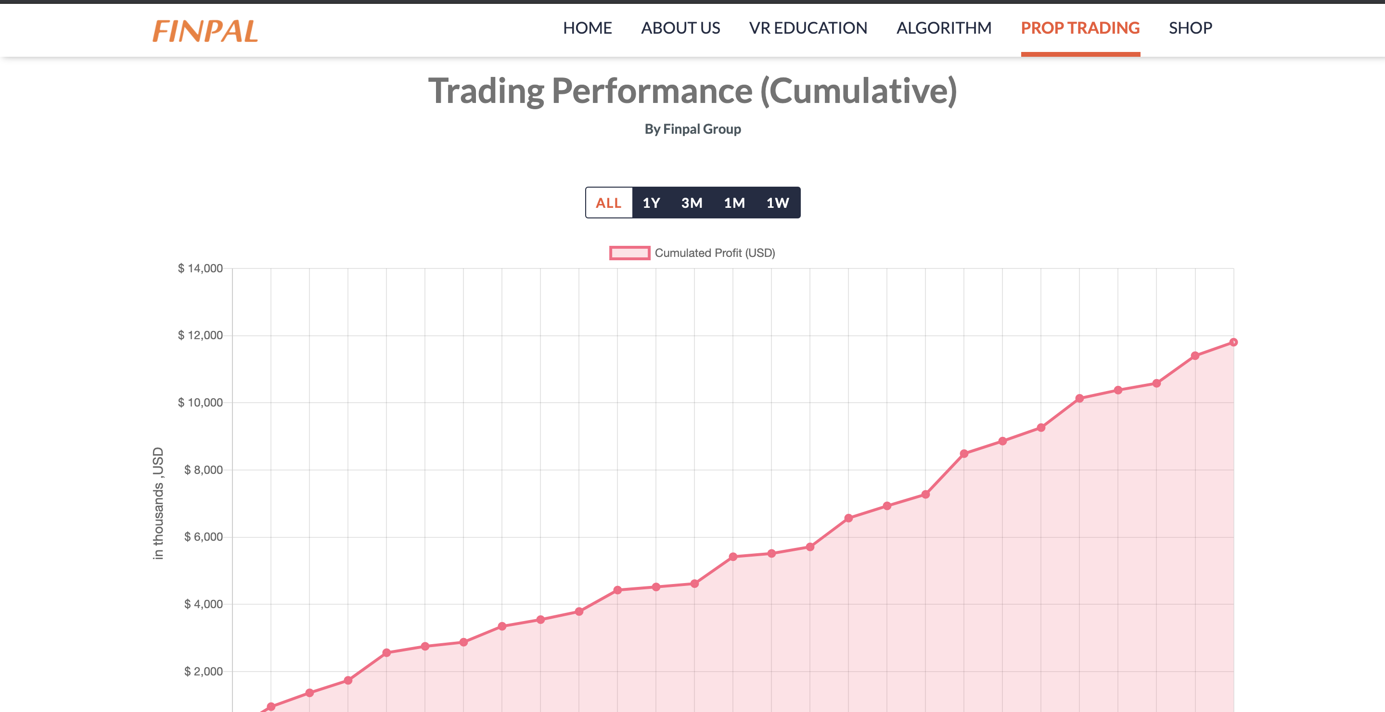Toggle the Cumulated Profit (USD) legend label
This screenshot has width=1385, height=712.
(x=715, y=253)
